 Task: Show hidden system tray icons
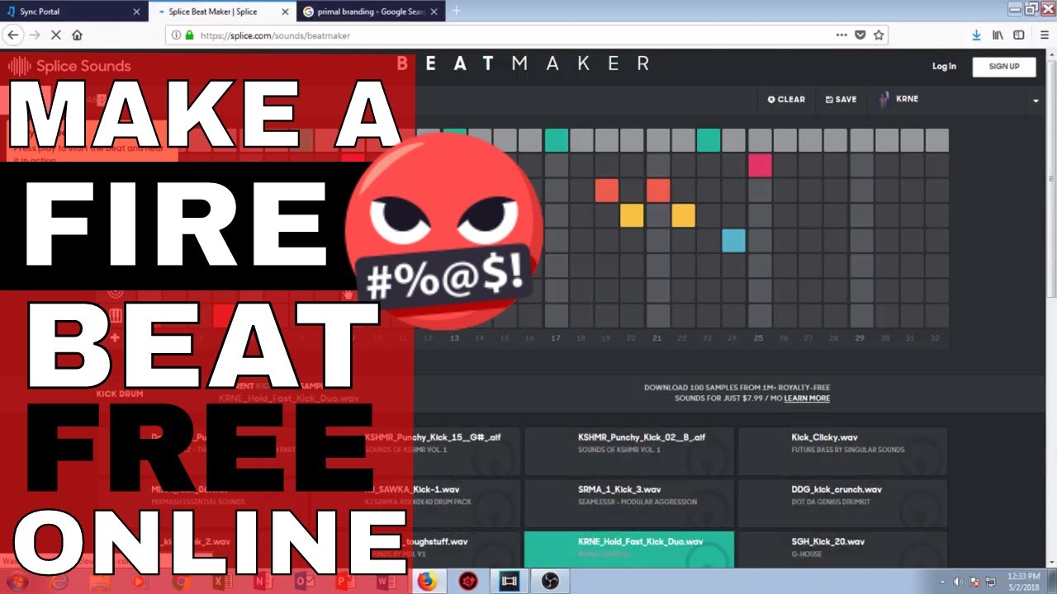pos(942,582)
